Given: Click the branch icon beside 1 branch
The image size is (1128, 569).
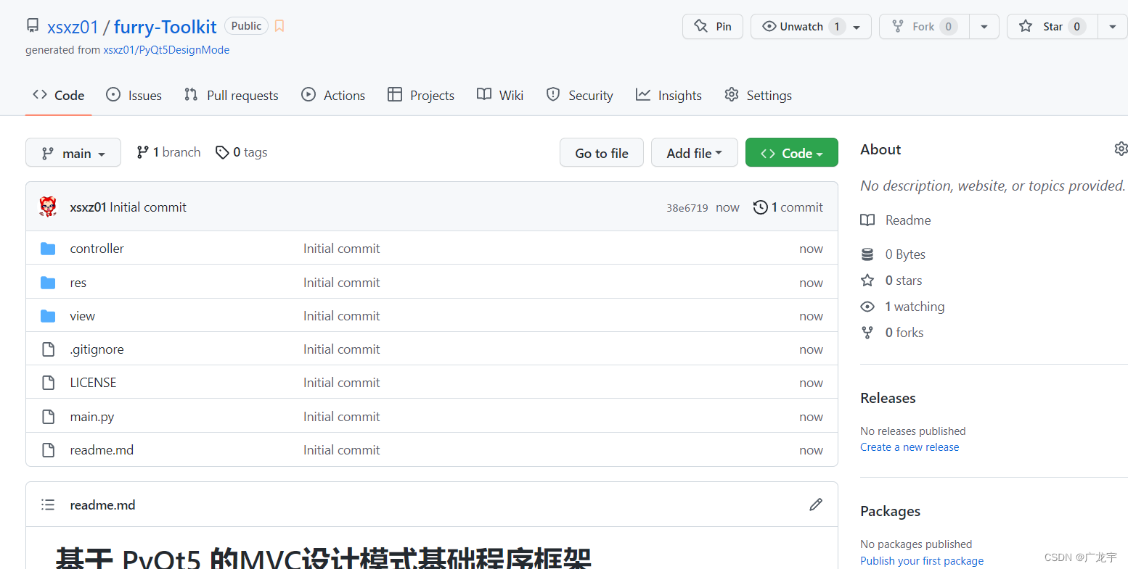Looking at the screenshot, I should coord(142,152).
